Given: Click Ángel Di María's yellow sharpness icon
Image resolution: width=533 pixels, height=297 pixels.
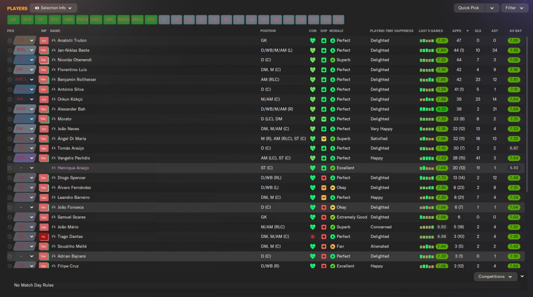Looking at the screenshot, I should [324, 139].
